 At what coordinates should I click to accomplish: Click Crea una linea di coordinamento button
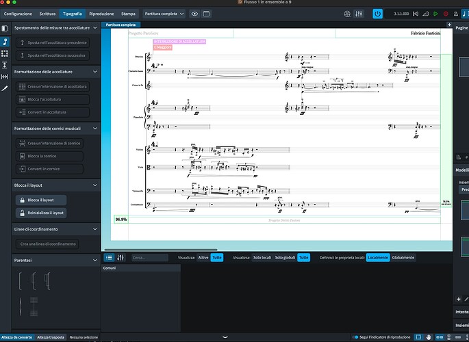pyautogui.click(x=47, y=244)
